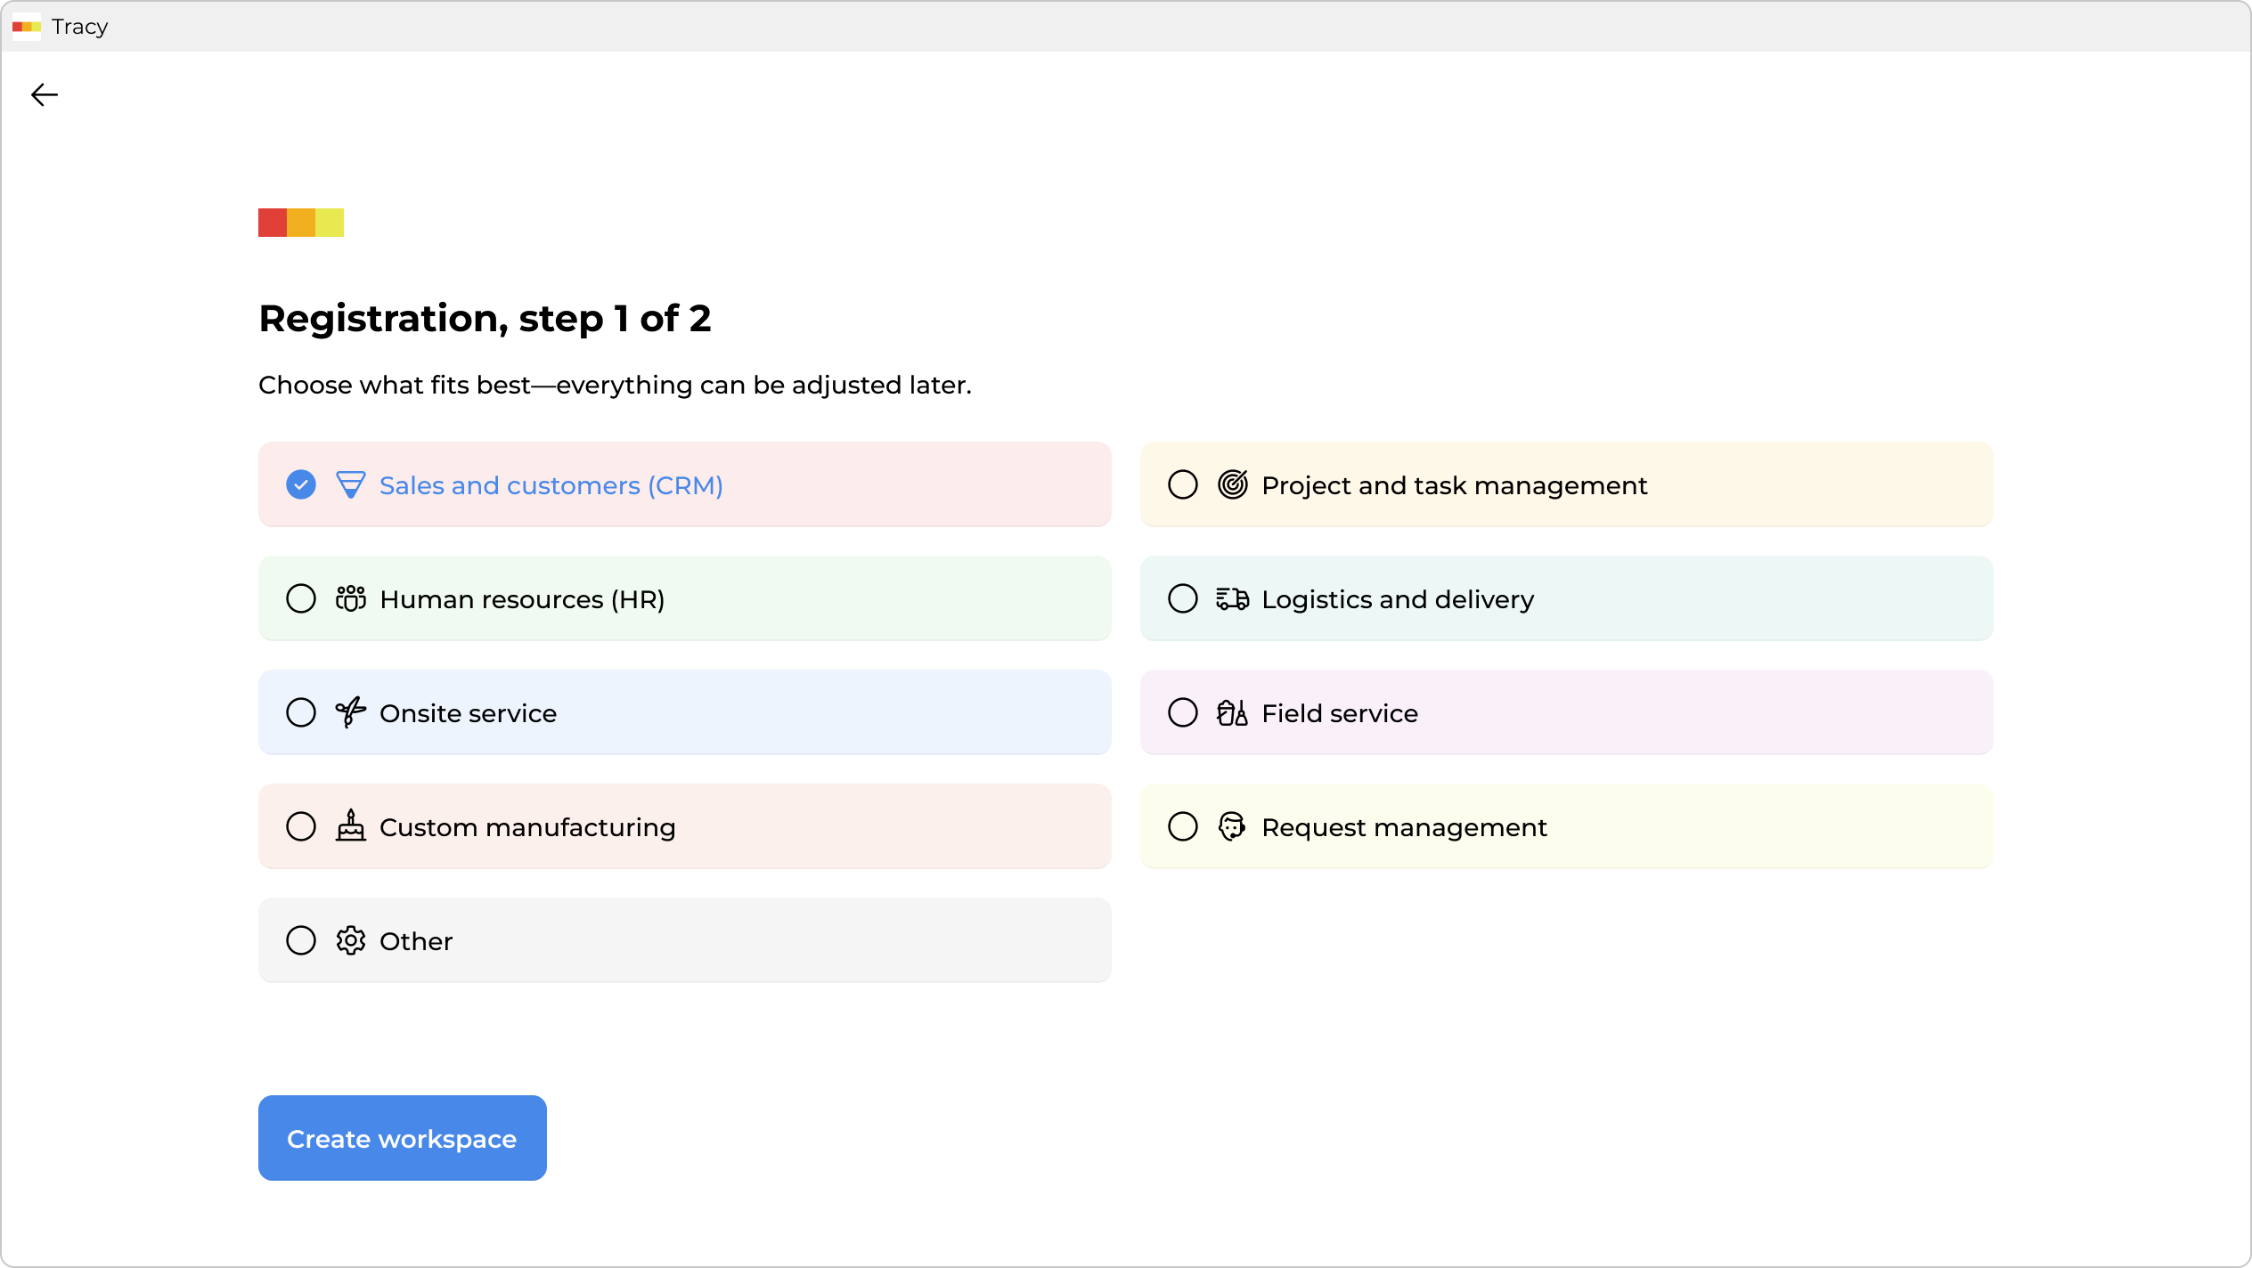Viewport: 2252px width, 1268px height.
Task: Click the delivery truck icon for Logistics
Action: 1232,599
